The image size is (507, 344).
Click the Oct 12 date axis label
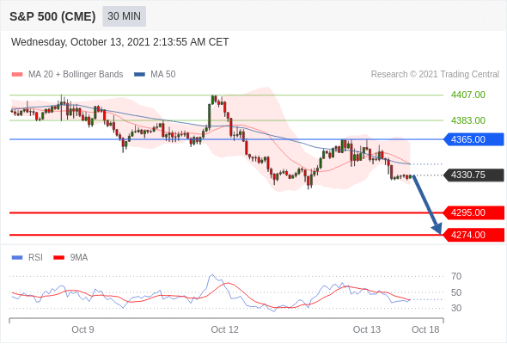225,329
